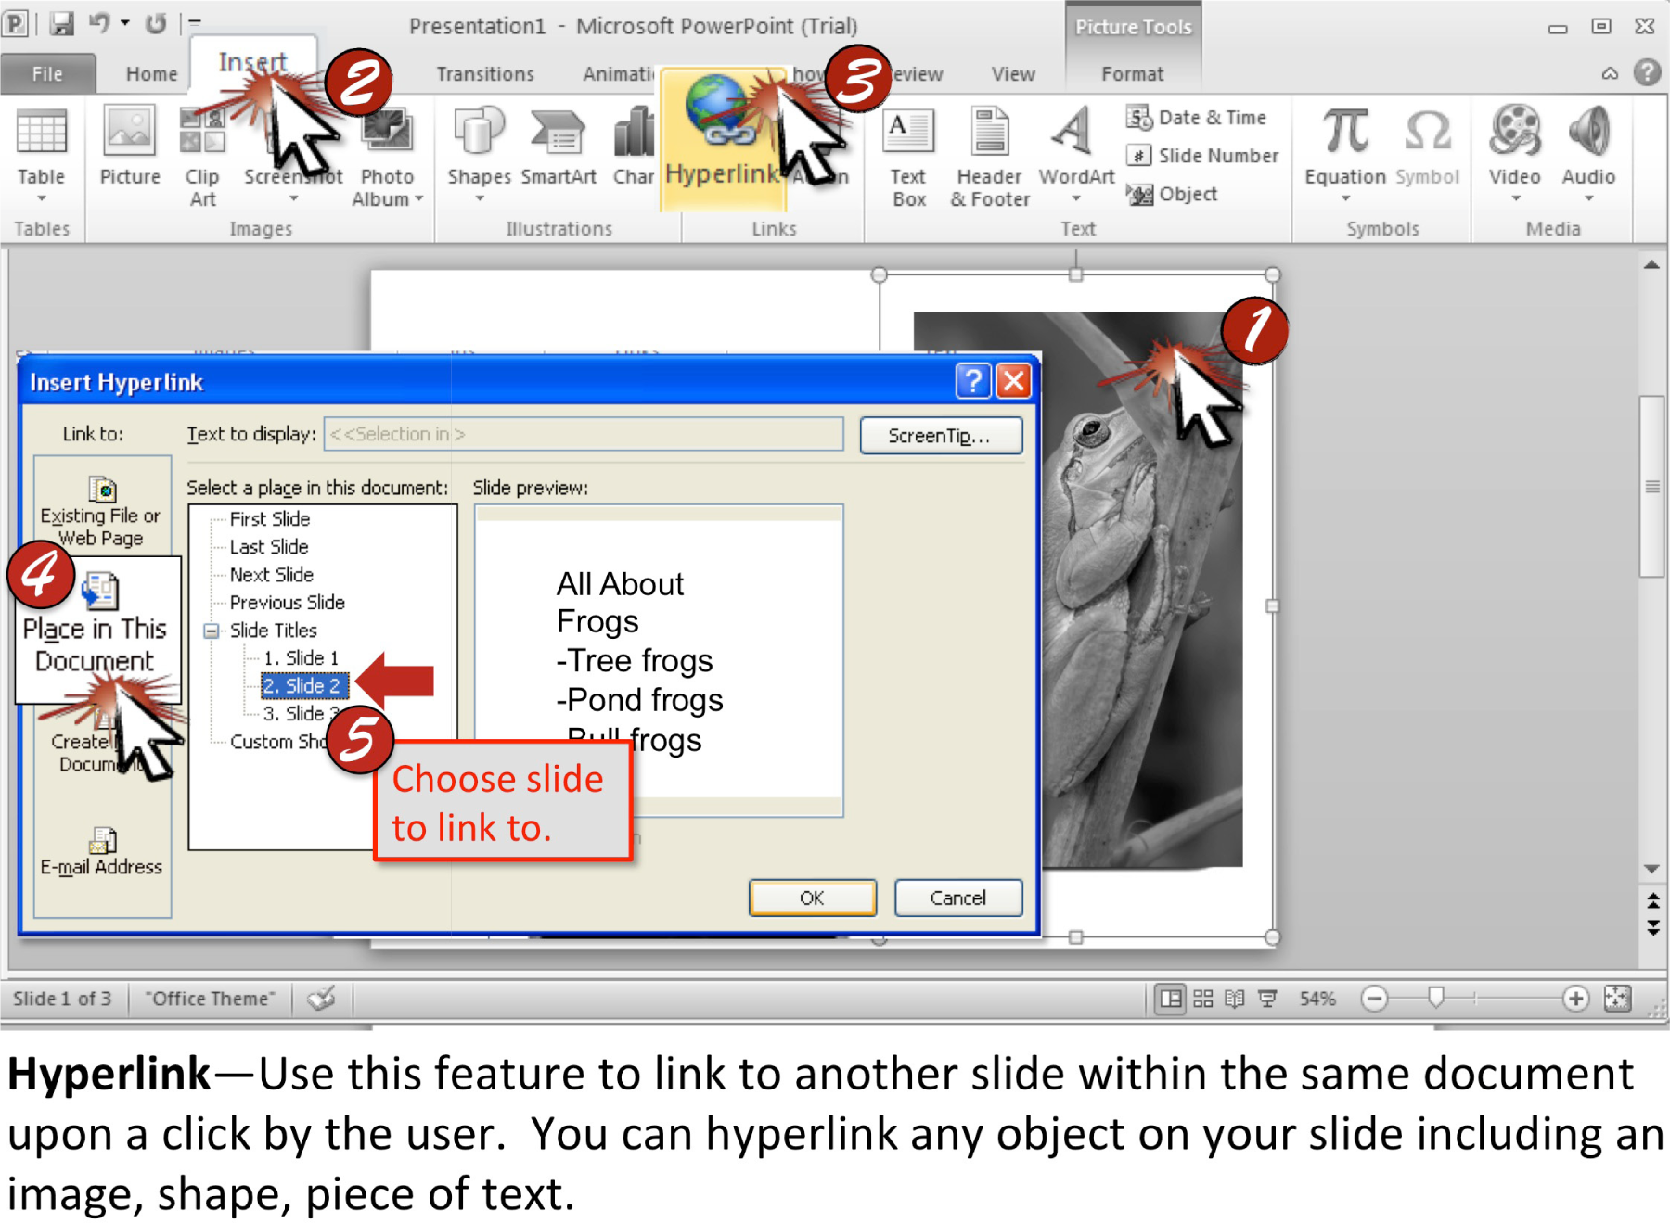1670x1223 pixels.
Task: Select E-mail Address link type
Action: (101, 851)
